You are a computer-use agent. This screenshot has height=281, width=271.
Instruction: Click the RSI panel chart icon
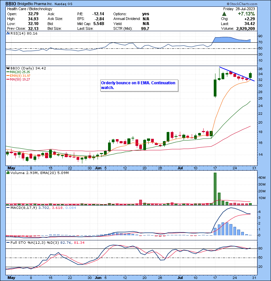pos(8,33)
